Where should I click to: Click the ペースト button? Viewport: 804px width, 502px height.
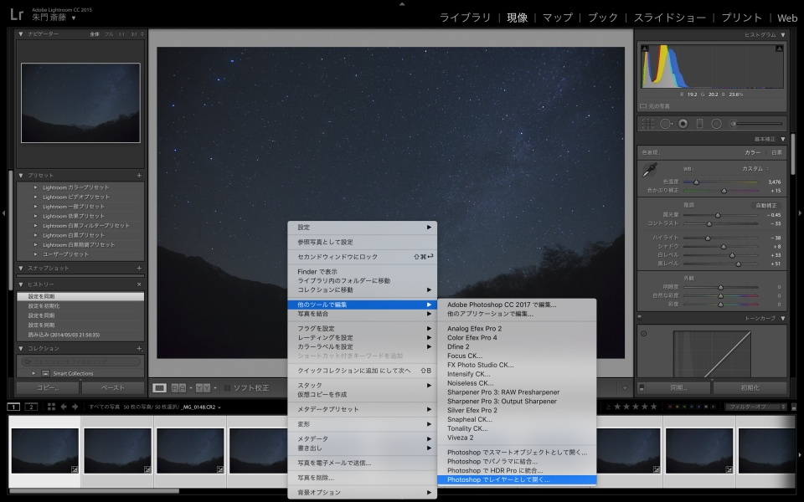[x=113, y=387]
